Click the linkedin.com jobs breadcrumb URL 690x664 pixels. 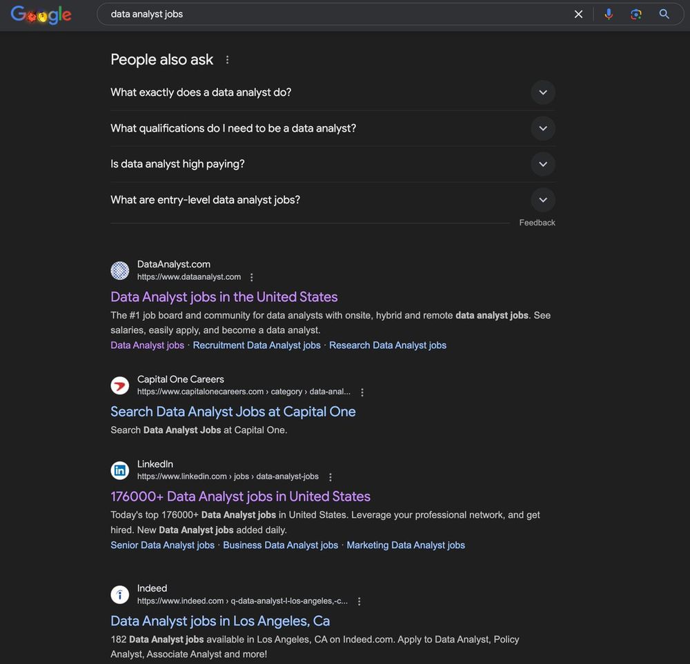pyautogui.click(x=228, y=476)
